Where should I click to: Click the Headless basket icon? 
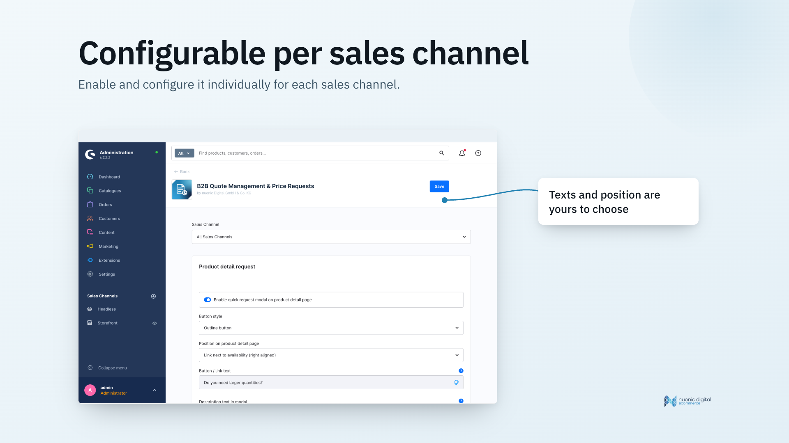[x=90, y=309]
